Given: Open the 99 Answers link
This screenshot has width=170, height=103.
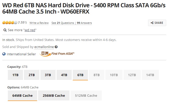Looking at the screenshot, I should pos(84,23).
